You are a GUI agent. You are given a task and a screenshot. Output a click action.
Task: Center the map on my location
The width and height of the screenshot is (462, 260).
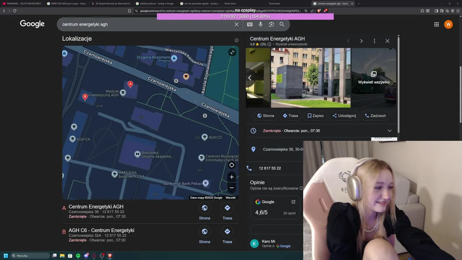coord(232,165)
